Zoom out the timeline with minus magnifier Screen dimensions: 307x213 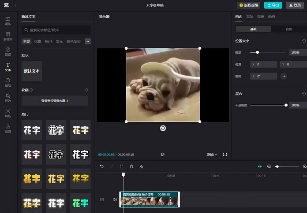pyautogui.click(x=269, y=166)
